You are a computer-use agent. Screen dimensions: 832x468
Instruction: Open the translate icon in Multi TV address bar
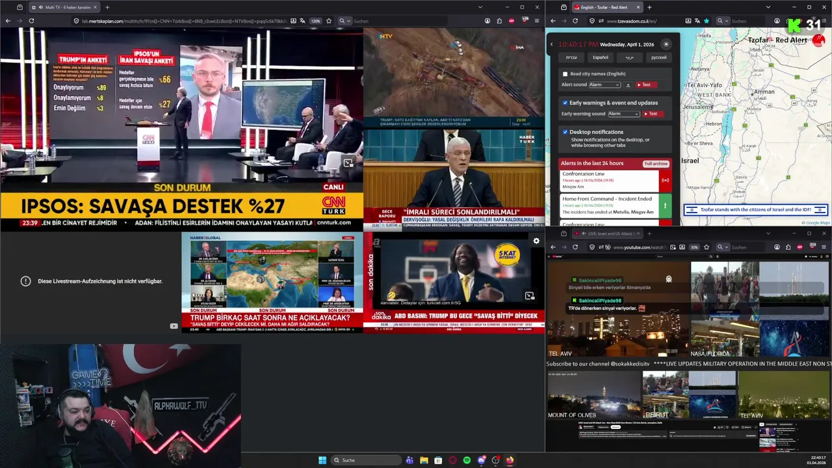303,21
